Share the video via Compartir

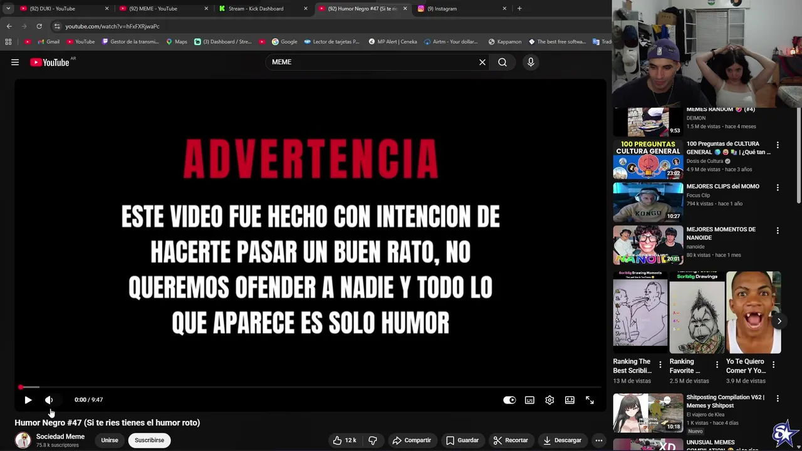(412, 440)
